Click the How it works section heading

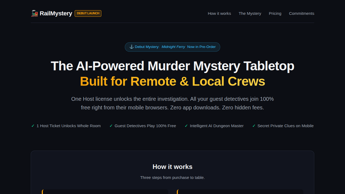coord(172,167)
